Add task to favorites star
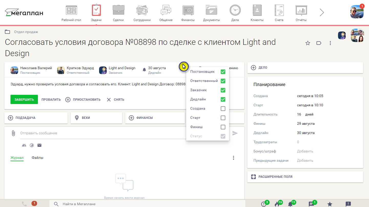This screenshot has height=207, width=369. click(x=308, y=43)
